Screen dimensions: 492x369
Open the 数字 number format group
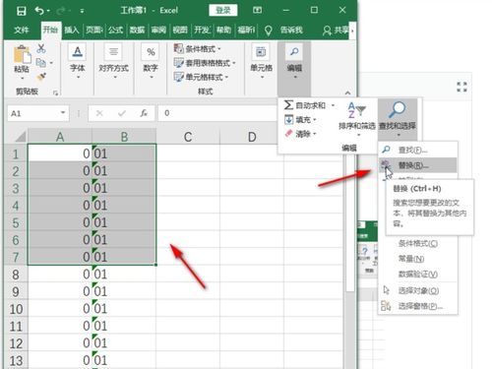pyautogui.click(x=151, y=62)
